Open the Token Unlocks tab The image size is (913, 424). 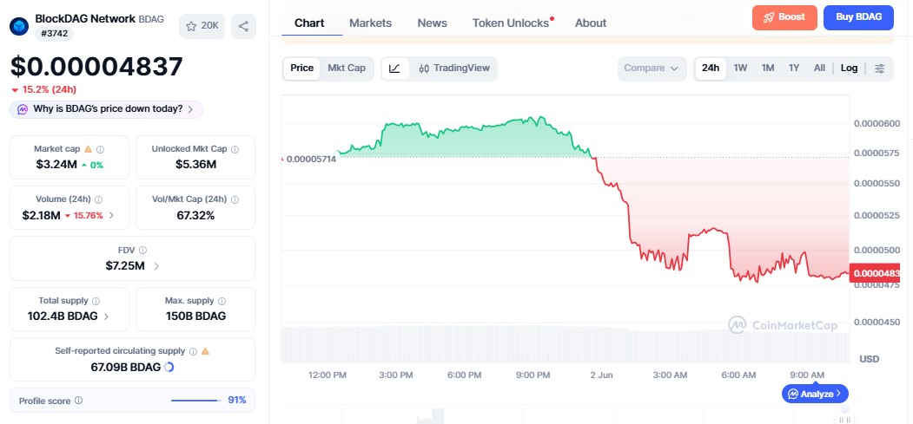[x=512, y=23]
